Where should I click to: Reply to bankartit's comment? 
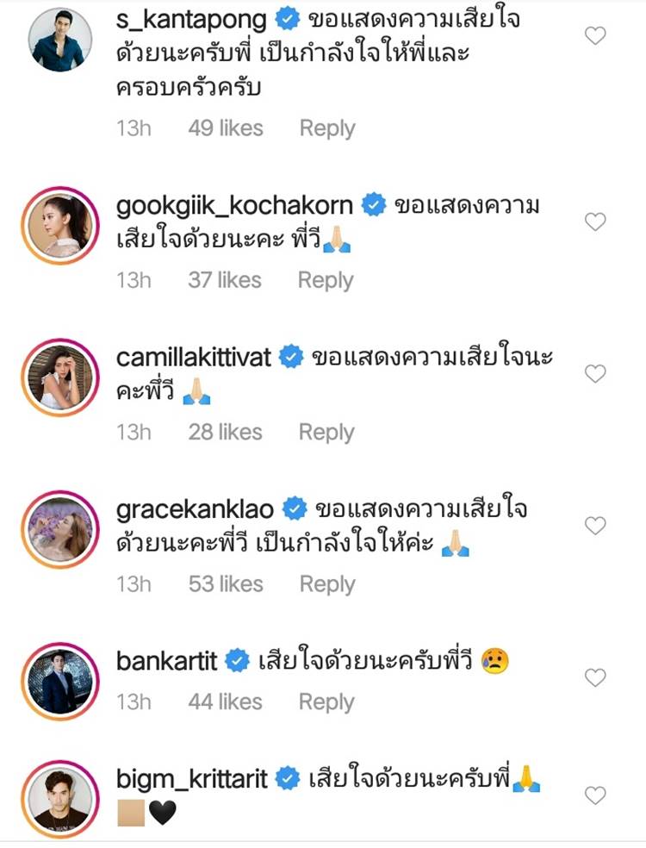[x=326, y=701]
